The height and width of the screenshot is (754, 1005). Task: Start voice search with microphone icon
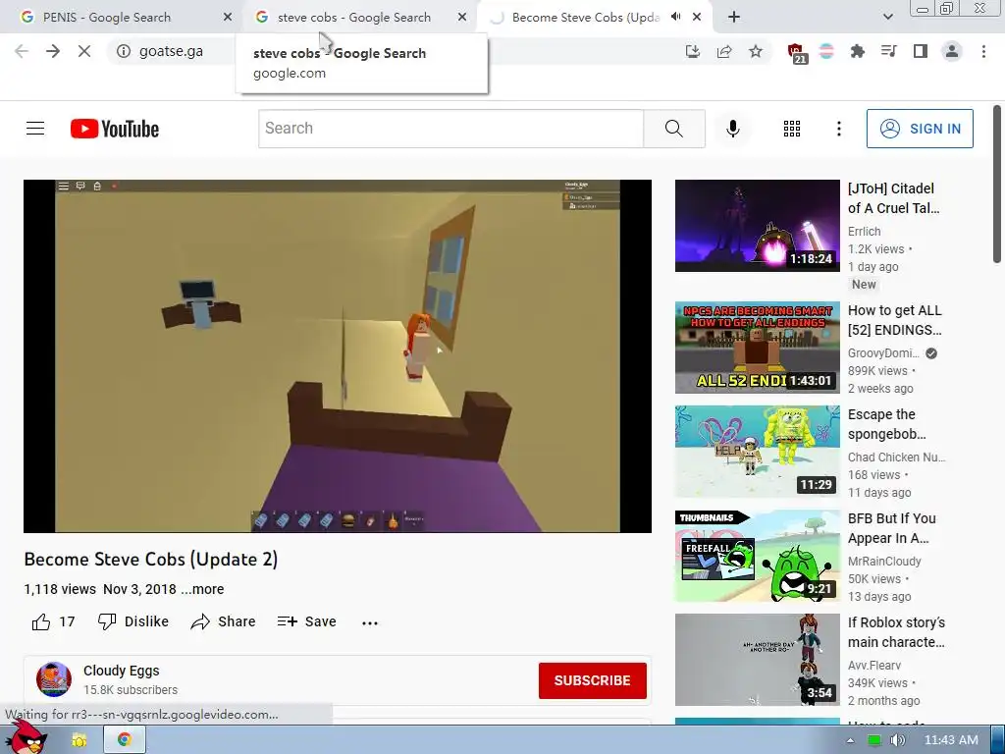[732, 129]
